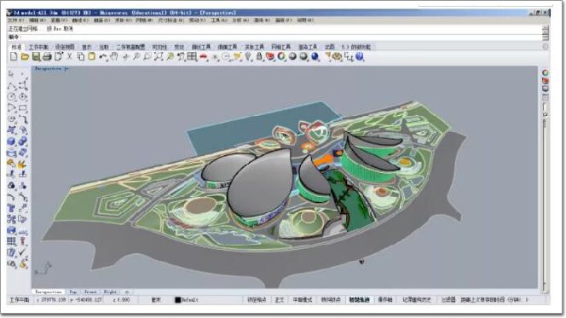Image resolution: width=566 pixels, height=318 pixels.
Task: Select the blue Box solid tool
Action: point(11,142)
